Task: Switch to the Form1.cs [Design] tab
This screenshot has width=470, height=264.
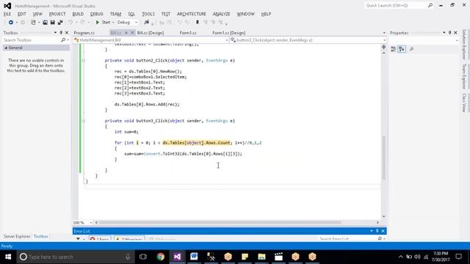Action: pos(228,33)
